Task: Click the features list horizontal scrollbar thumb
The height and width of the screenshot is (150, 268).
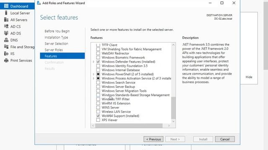Action: pos(129,126)
